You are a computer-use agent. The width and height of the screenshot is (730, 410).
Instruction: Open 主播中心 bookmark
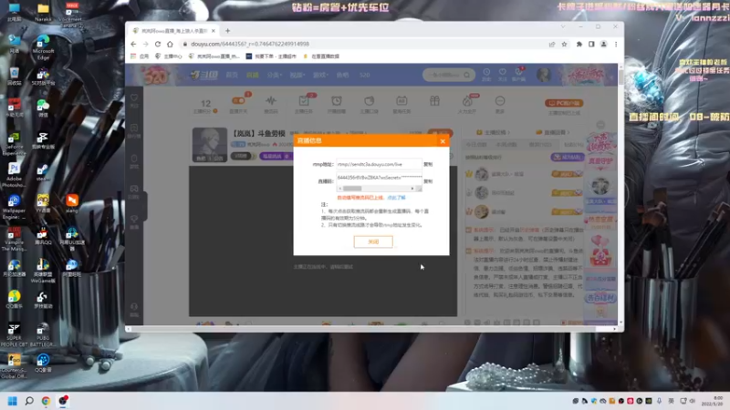pos(169,56)
